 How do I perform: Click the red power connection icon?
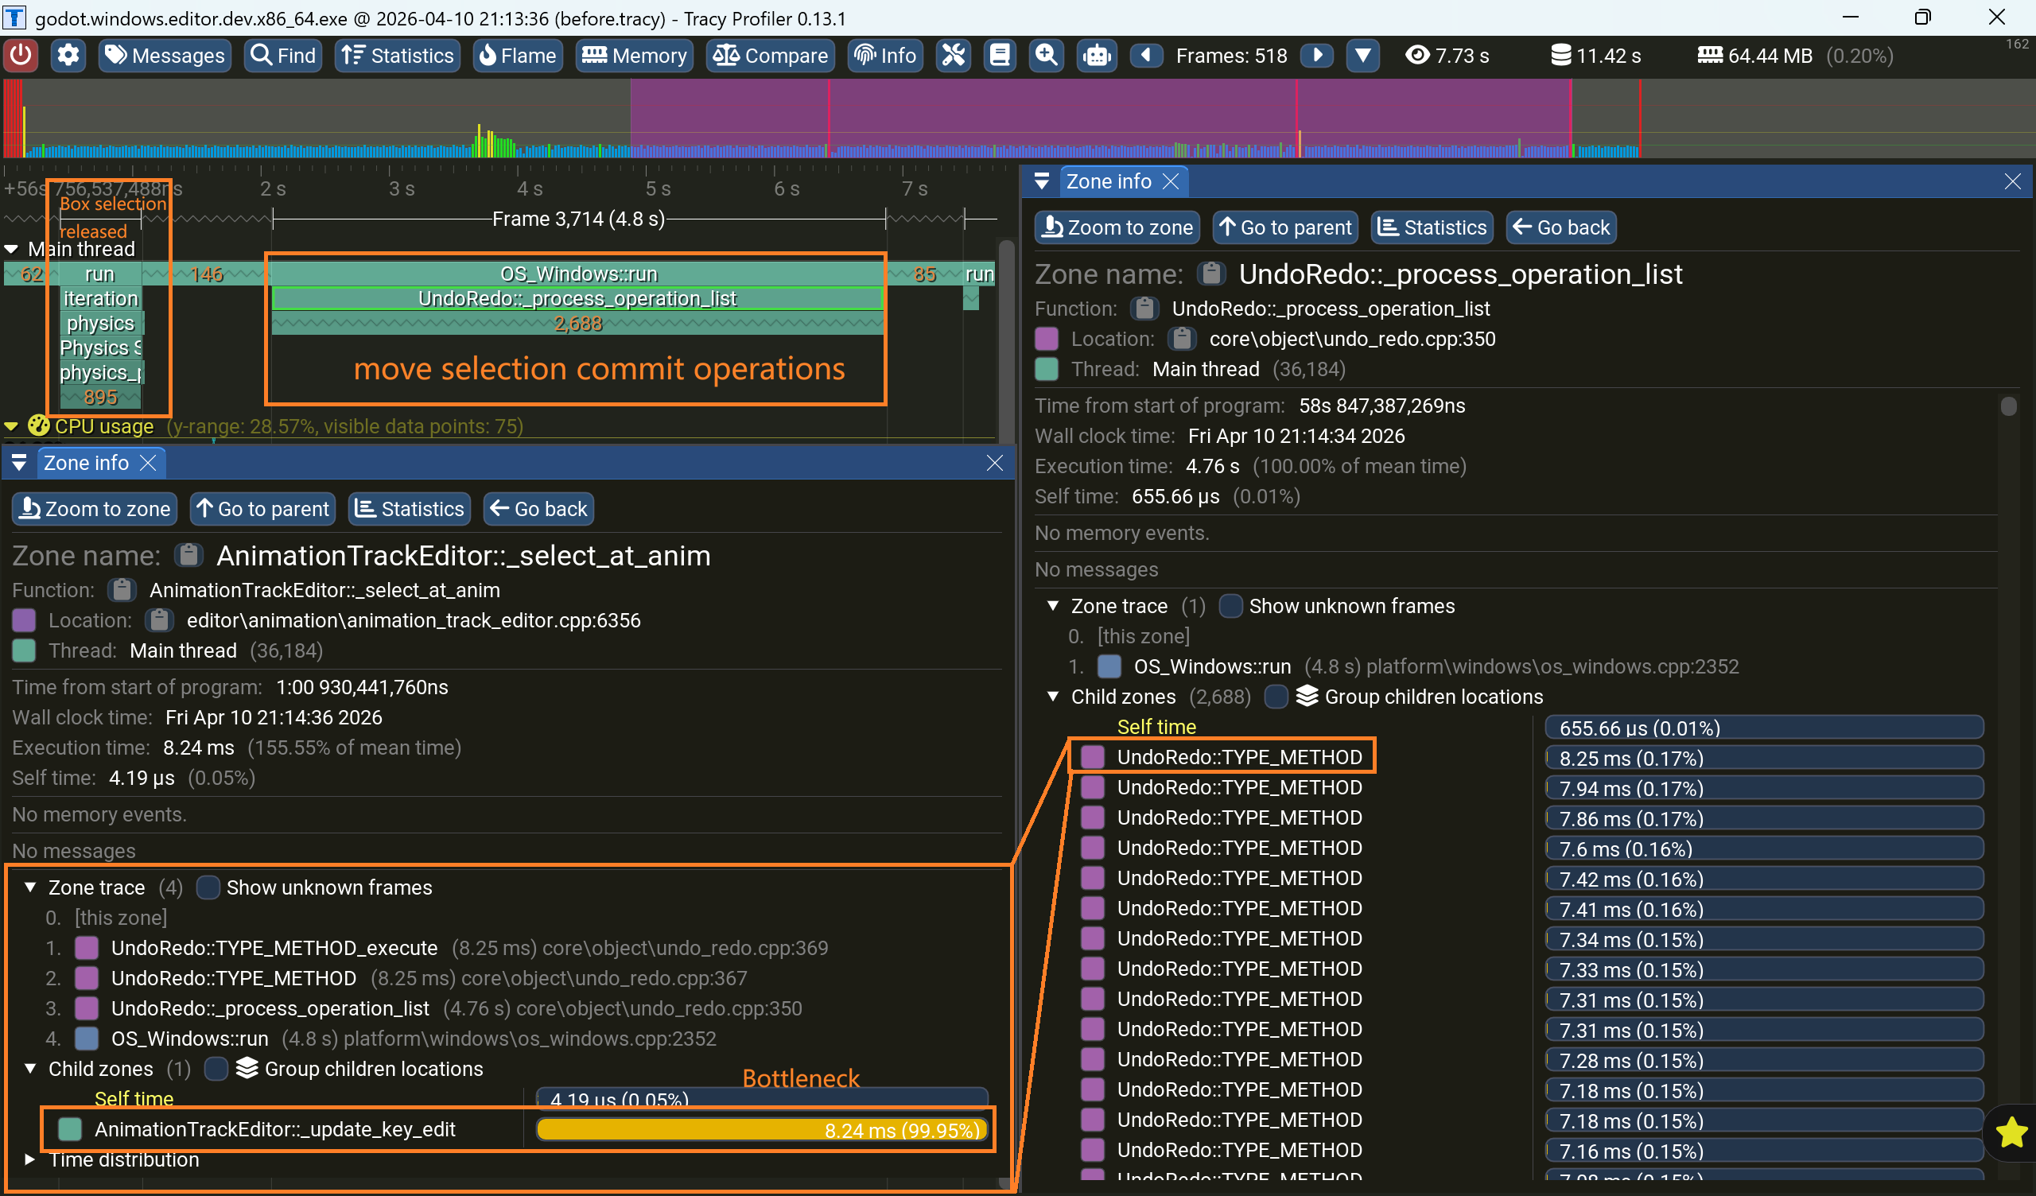pos(21,55)
